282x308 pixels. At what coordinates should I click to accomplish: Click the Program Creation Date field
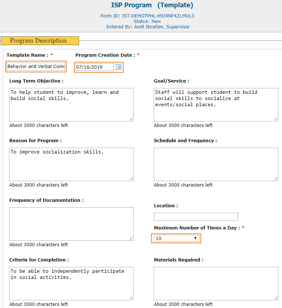(x=95, y=67)
